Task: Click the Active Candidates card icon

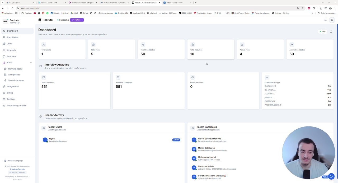Action: pos(292,45)
